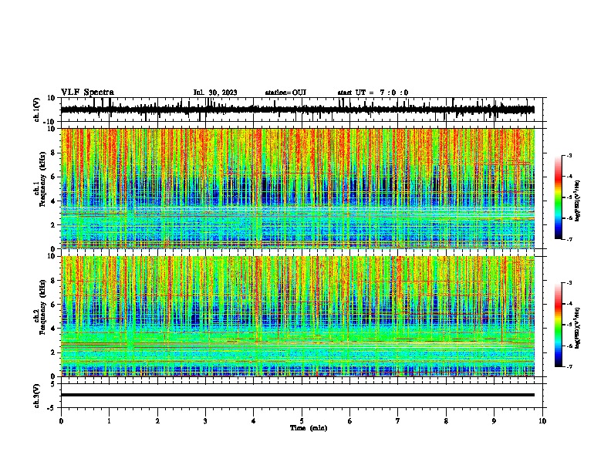Click the ch.2 spectrogram color bar
The height and width of the screenshot is (472, 611).
tap(559, 325)
